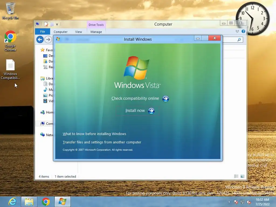Screen dimensions: 276x207
Task: Select Libraries in the navigation pane
Action: (47, 78)
